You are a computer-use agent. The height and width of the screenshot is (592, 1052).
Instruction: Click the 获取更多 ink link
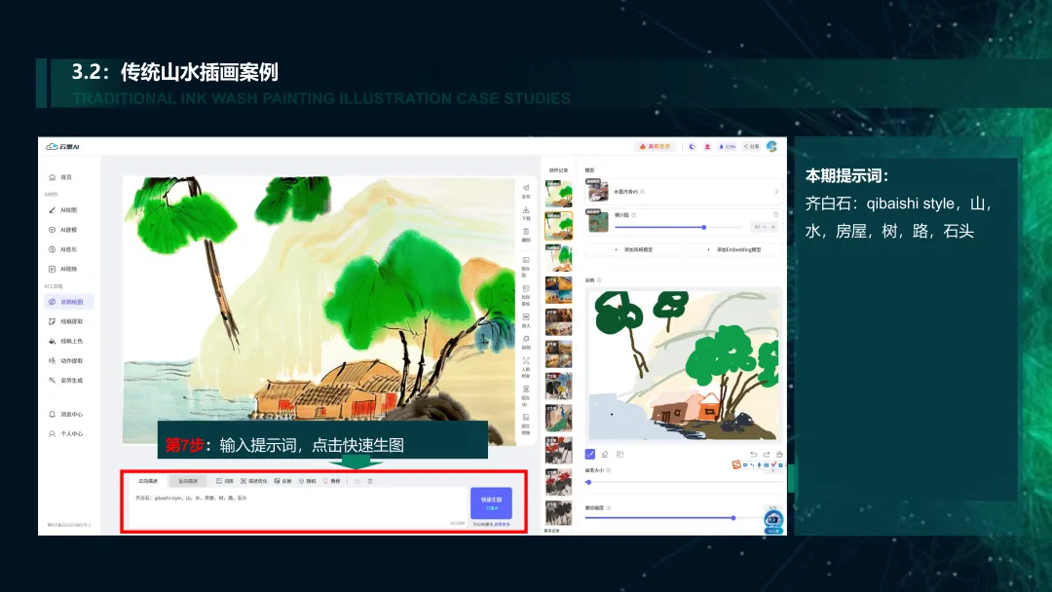[x=503, y=525]
